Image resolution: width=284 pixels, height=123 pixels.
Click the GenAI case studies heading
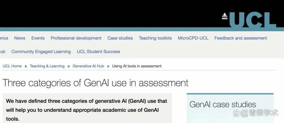[x=223, y=104]
